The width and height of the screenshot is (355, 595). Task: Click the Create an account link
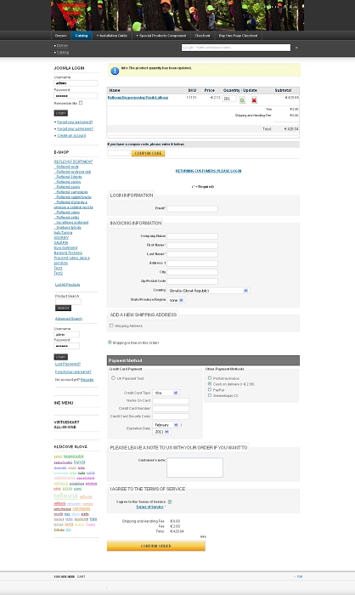pos(71,135)
